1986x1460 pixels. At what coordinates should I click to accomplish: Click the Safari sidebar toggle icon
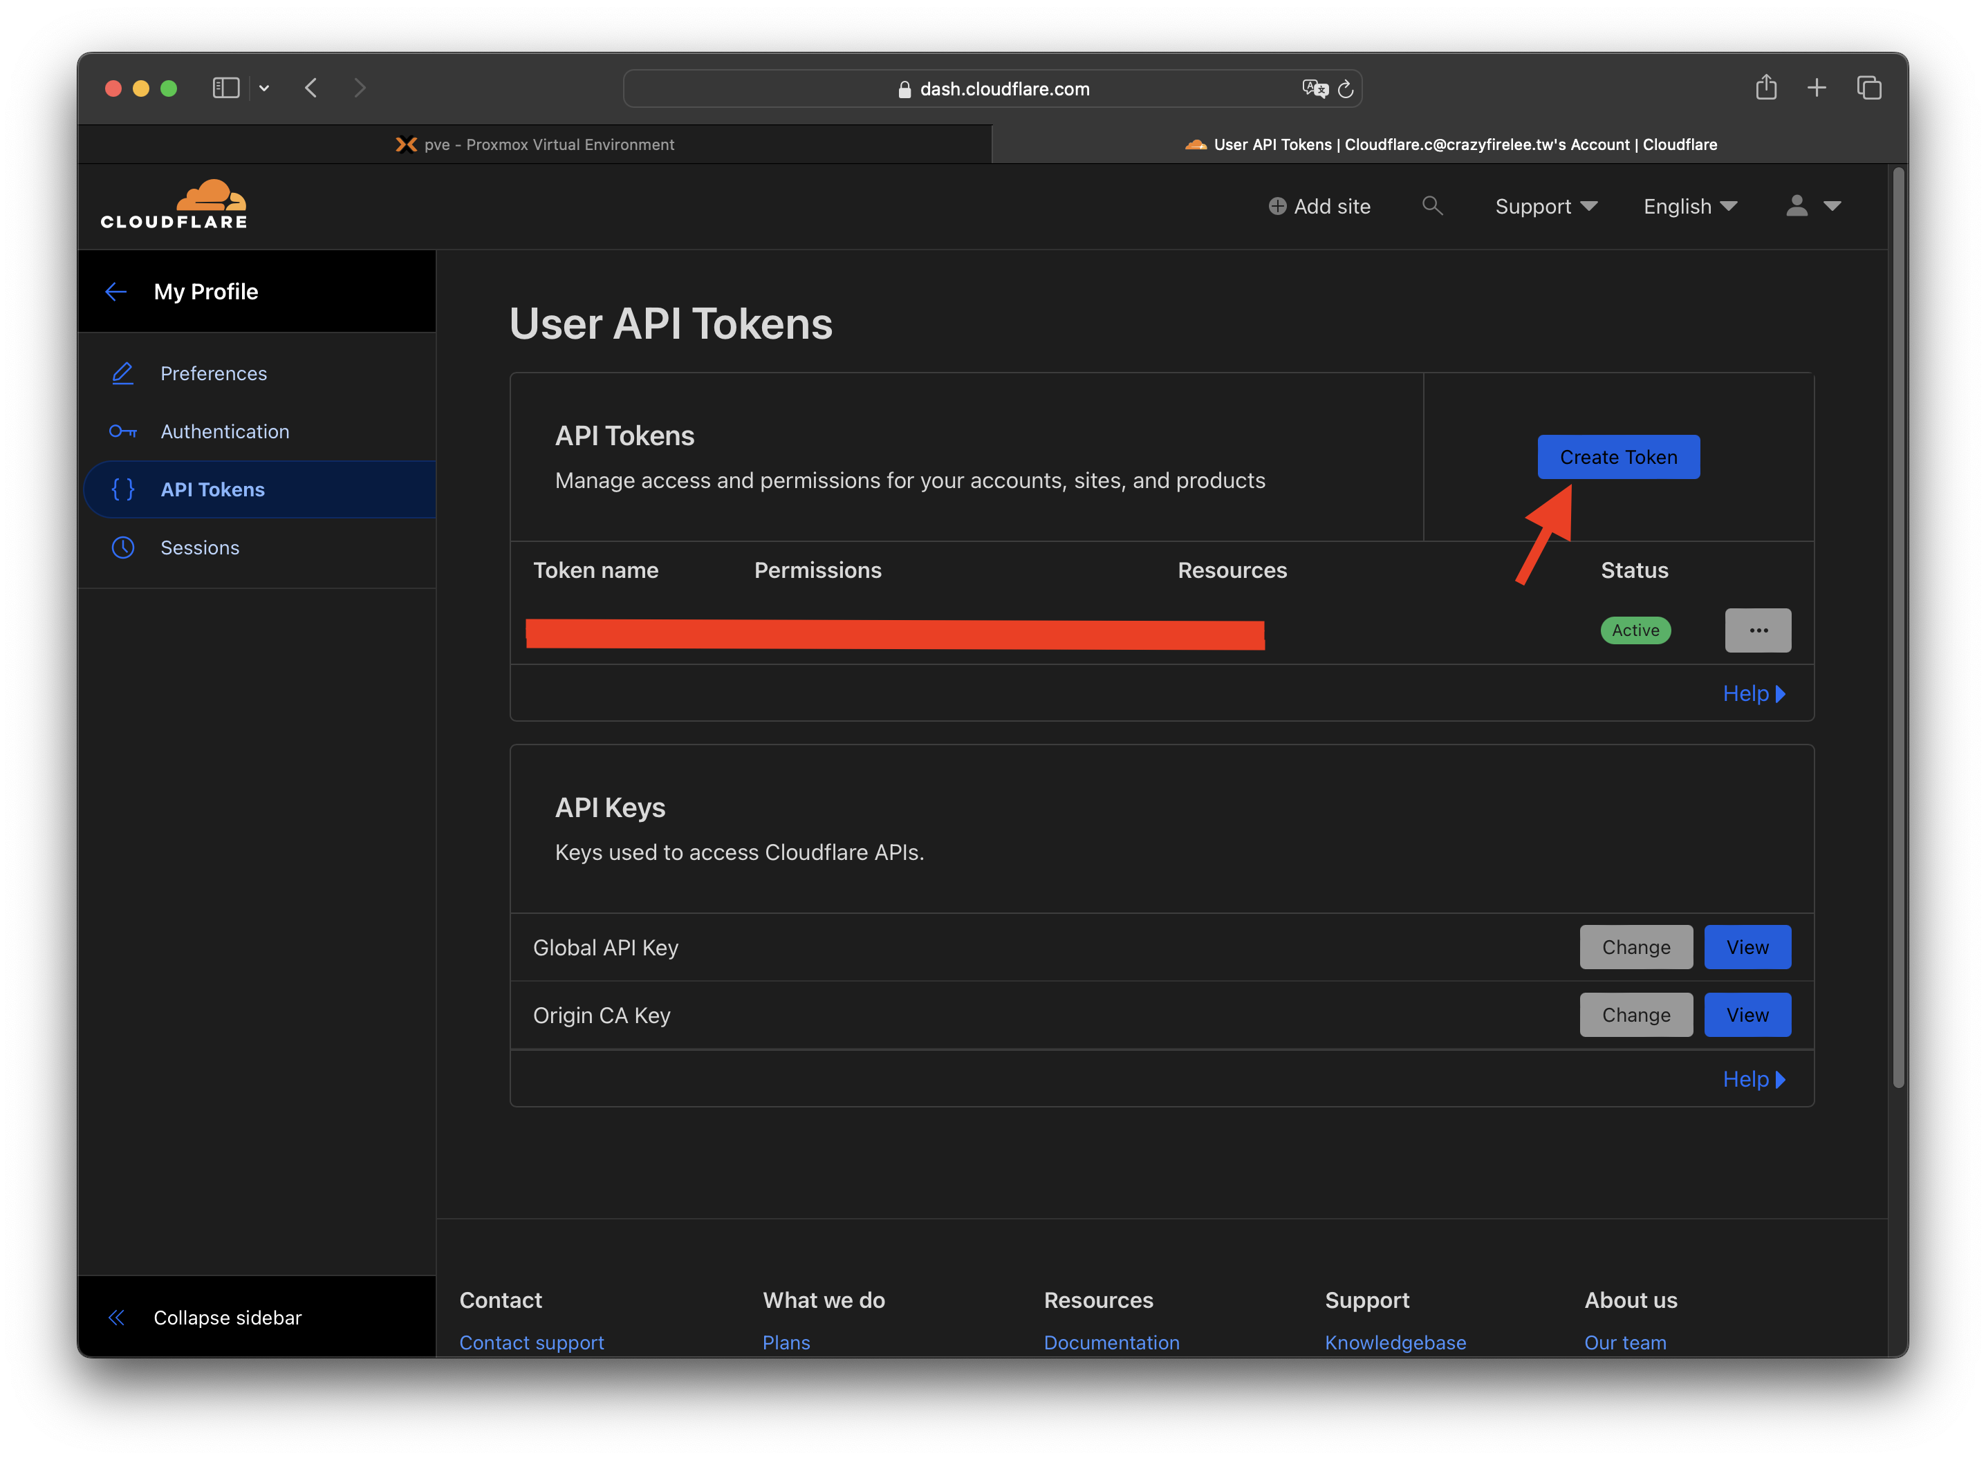226,88
